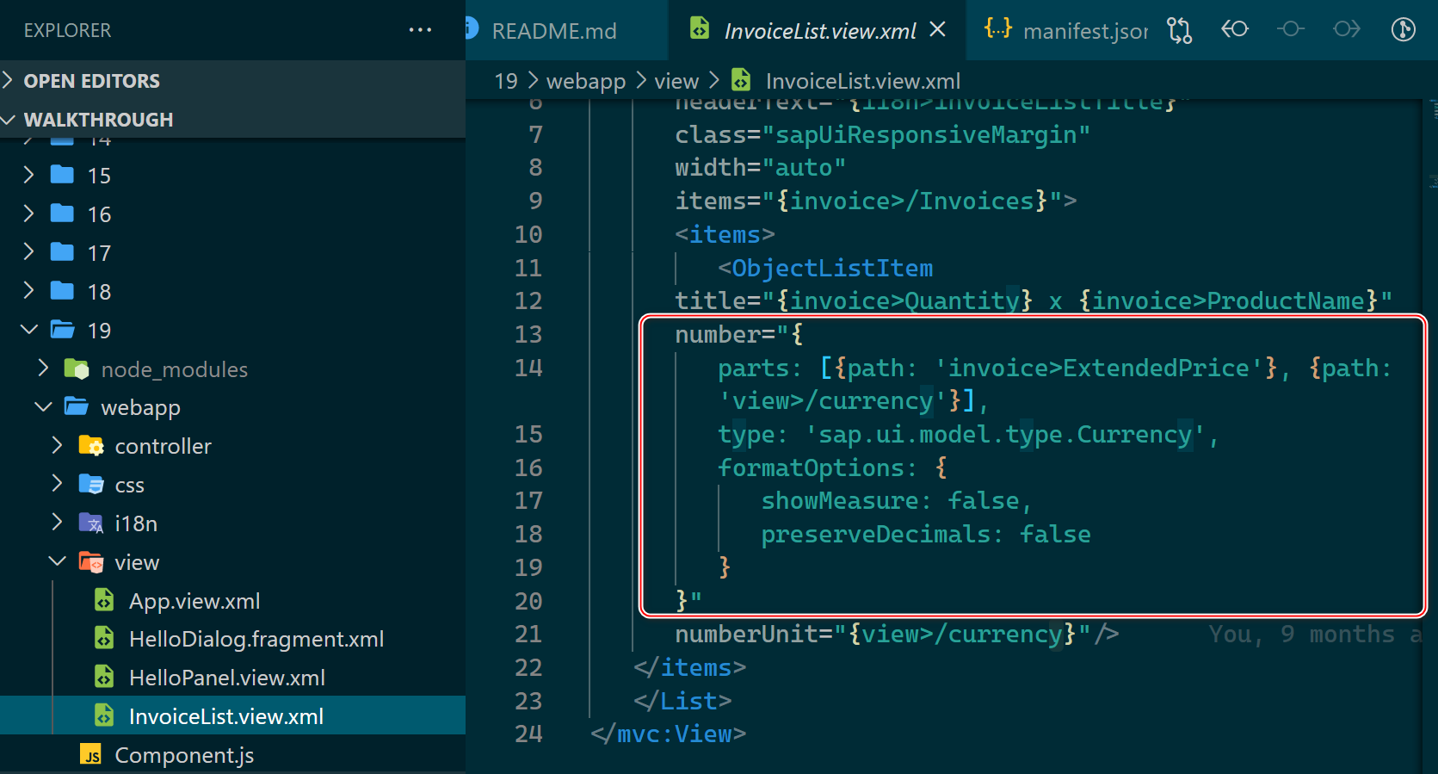Collapse folder 19 chevron
Image resolution: width=1438 pixels, height=774 pixels.
(29, 330)
